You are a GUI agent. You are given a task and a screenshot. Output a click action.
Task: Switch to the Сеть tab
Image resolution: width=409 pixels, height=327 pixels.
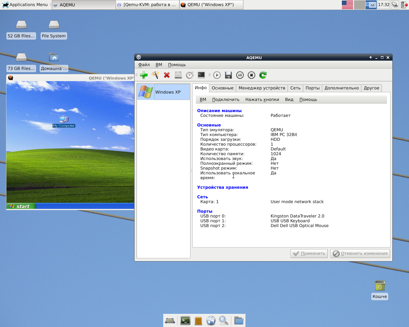pyautogui.click(x=295, y=88)
